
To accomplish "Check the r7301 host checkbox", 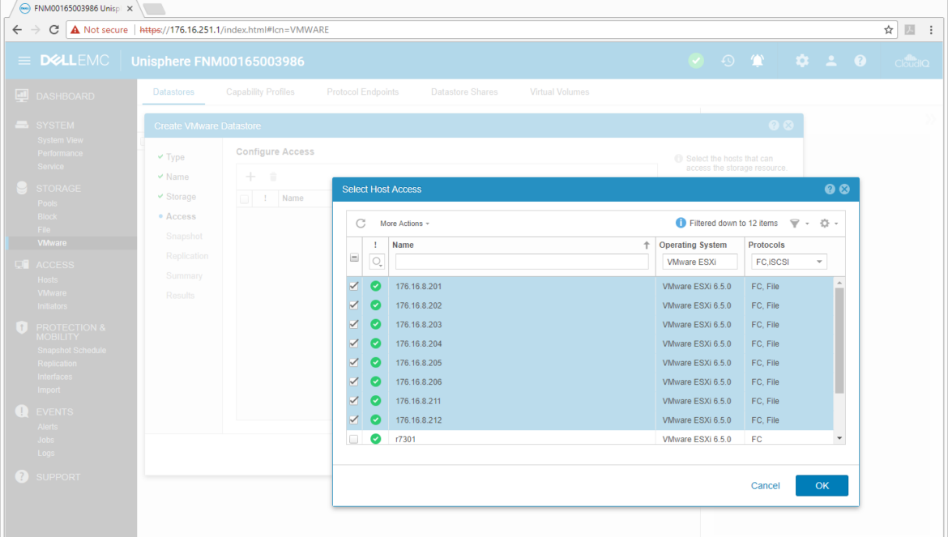I will coord(354,439).
